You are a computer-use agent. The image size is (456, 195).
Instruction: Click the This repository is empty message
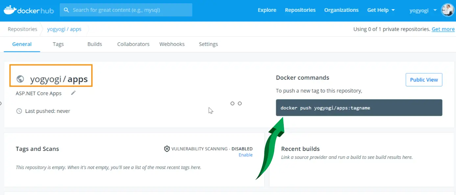pyautogui.click(x=108, y=167)
